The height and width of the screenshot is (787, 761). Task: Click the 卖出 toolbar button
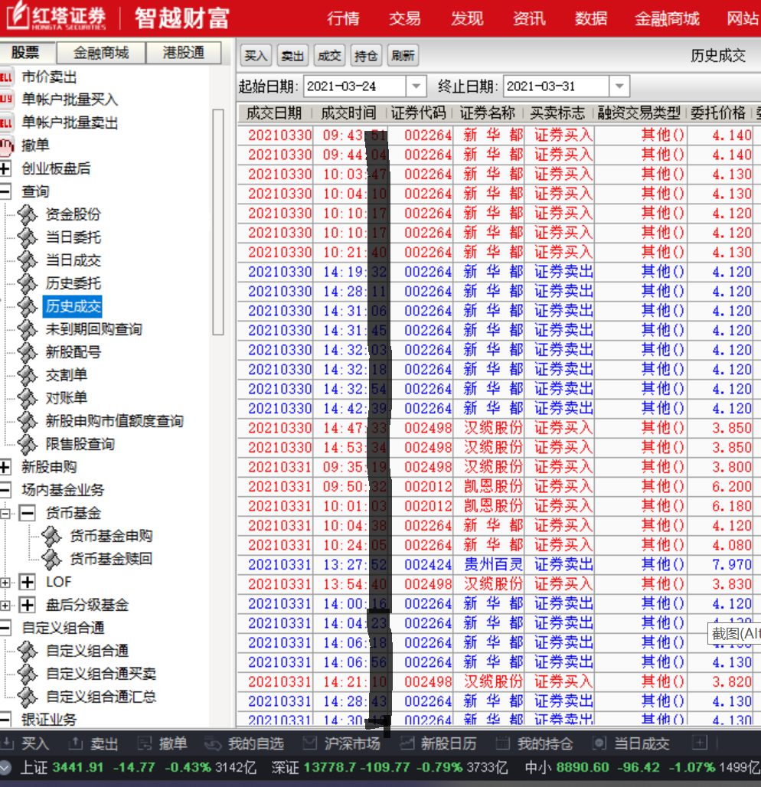coord(292,56)
